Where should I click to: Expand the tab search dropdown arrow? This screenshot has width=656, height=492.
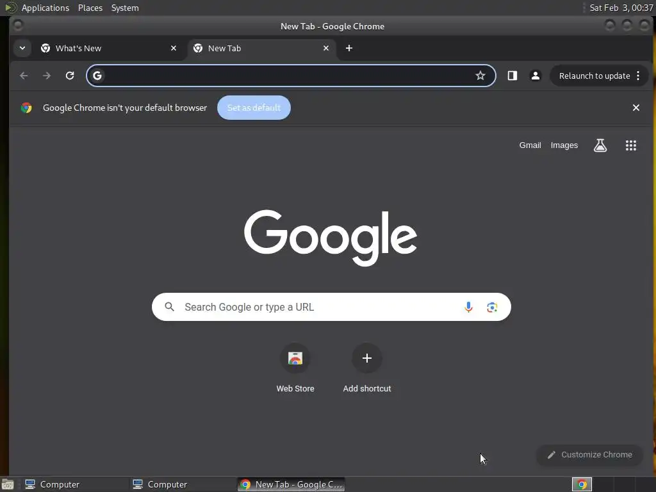pyautogui.click(x=22, y=48)
